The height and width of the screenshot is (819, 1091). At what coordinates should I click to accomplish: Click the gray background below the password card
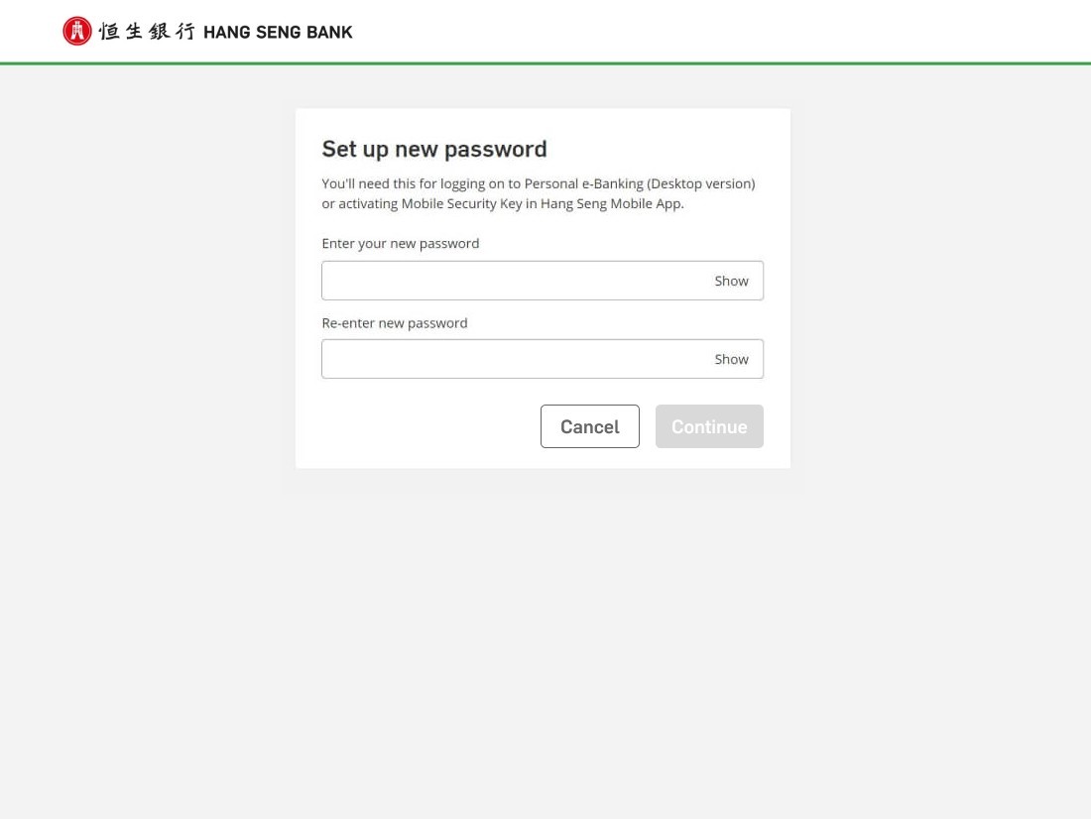544,635
